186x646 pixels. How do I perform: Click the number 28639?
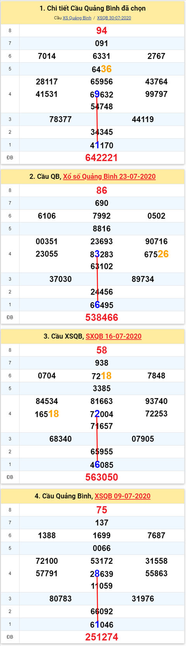pyautogui.click(x=102, y=574)
